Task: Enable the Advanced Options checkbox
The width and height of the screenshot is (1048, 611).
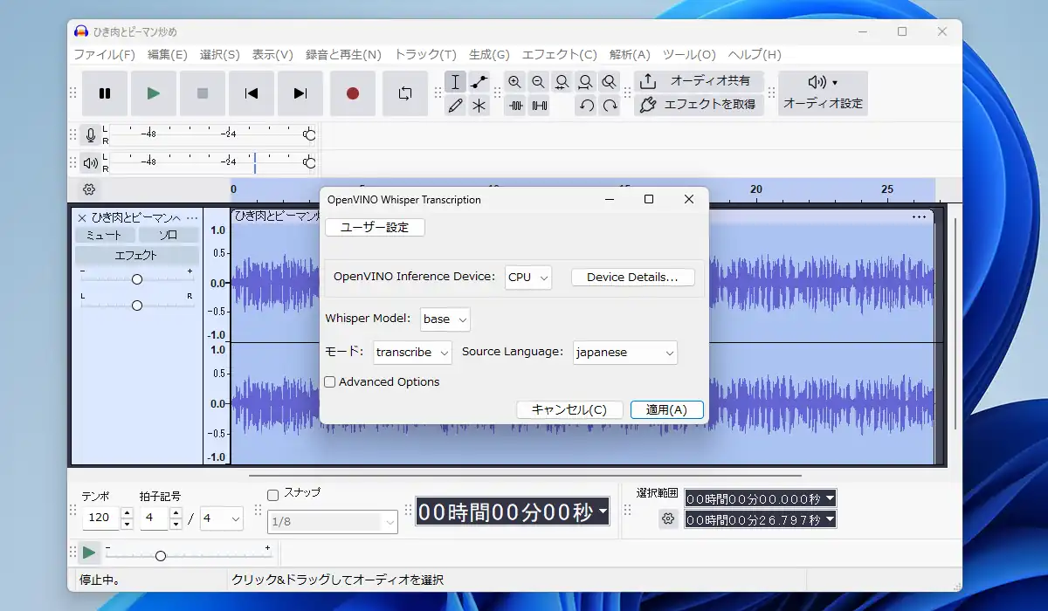Action: (x=330, y=382)
